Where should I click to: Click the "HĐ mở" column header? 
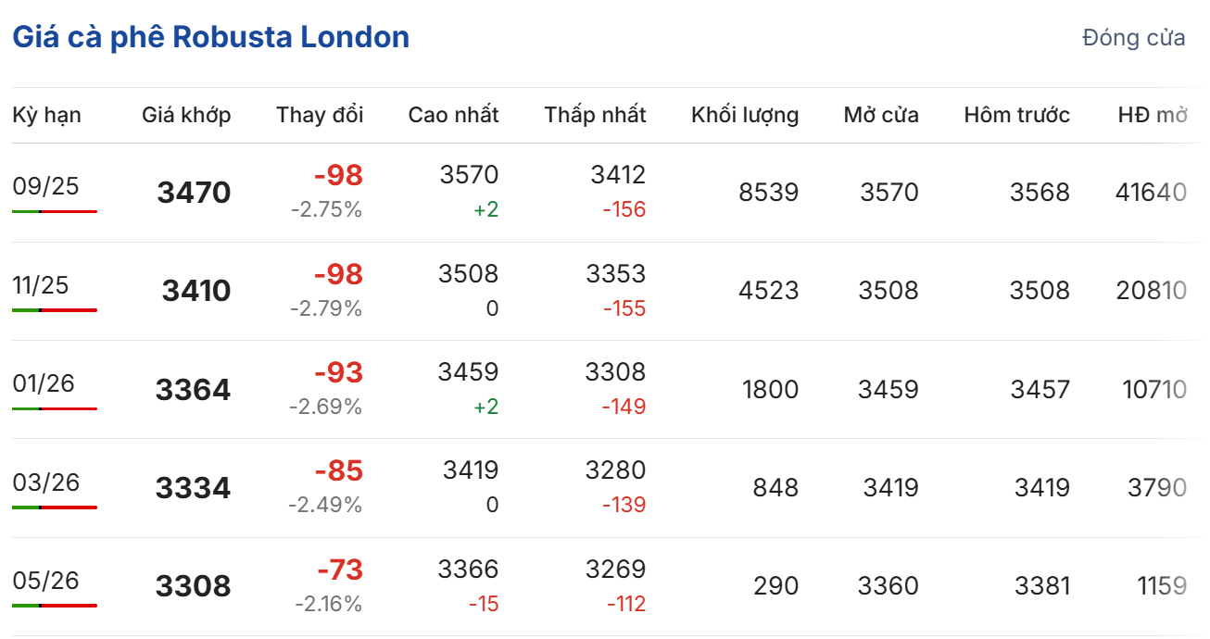[1152, 115]
